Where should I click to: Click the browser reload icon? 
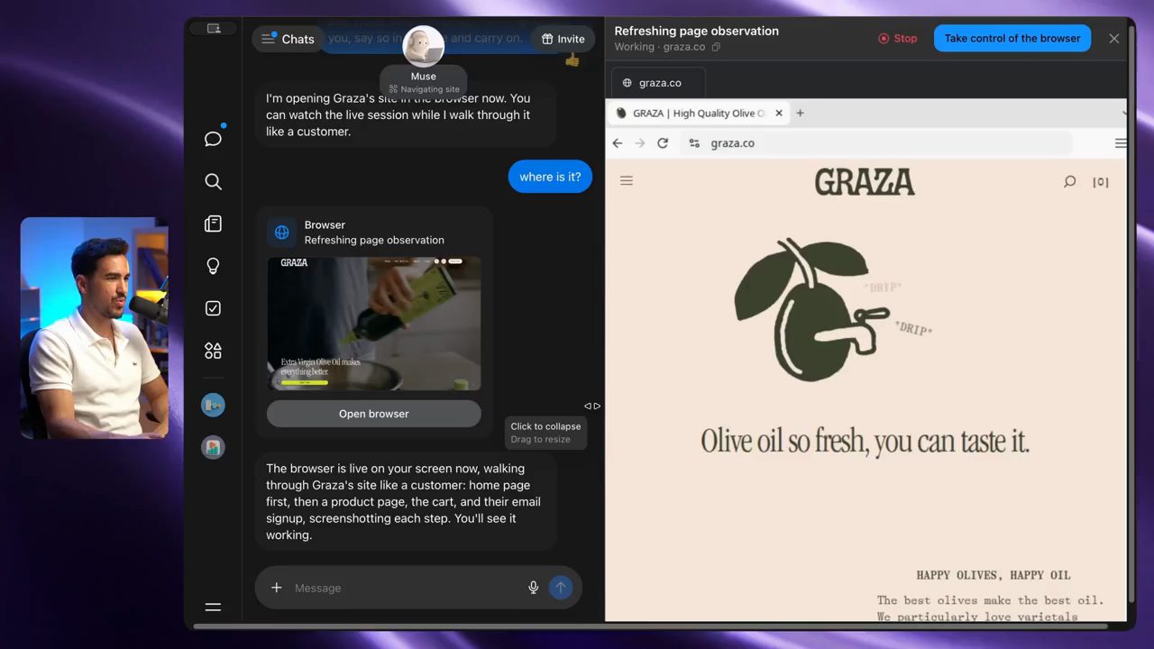pyautogui.click(x=663, y=143)
